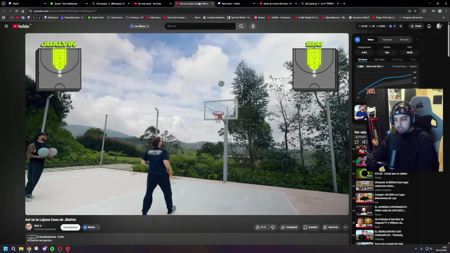450x253 pixels.
Task: Click La Ruleta Aleatoria bookmark
Action: (x=214, y=18)
